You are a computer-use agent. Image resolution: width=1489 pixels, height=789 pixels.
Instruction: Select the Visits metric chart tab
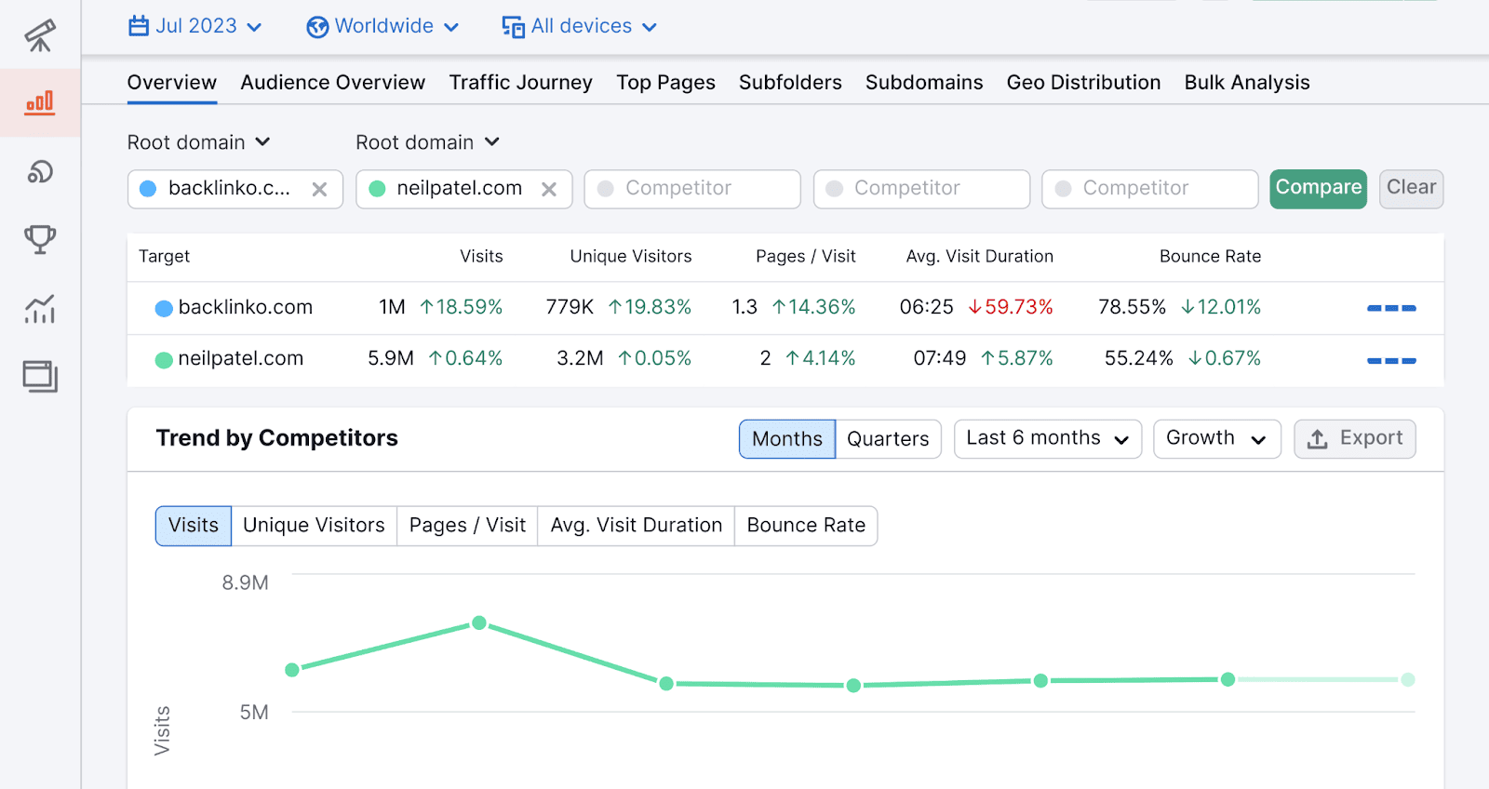(x=194, y=526)
